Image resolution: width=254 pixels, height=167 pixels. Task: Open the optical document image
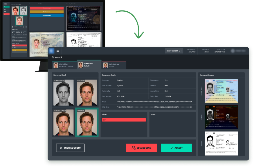(221, 91)
